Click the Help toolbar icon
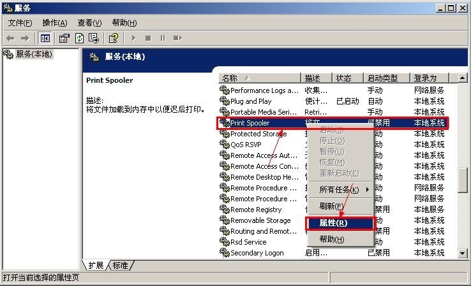The image size is (471, 286). click(x=114, y=38)
